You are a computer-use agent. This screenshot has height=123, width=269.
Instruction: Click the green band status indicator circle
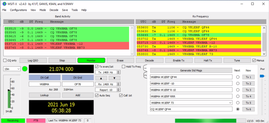coord(25,69)
